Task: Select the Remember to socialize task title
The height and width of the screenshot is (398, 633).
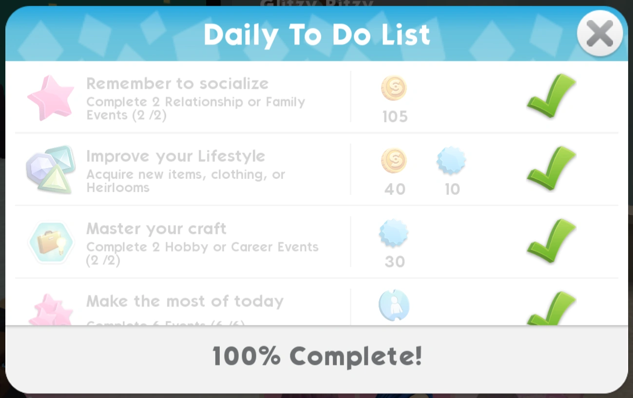Action: 177,84
